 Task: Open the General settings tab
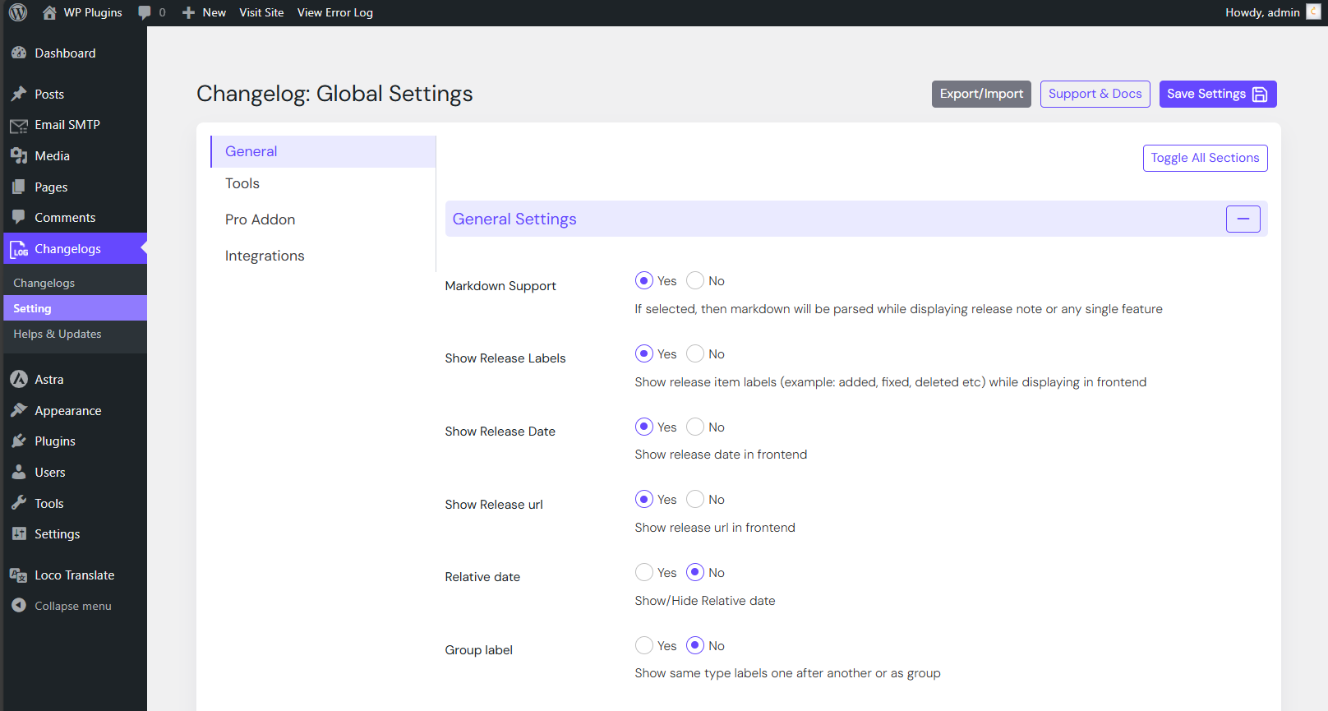coord(323,151)
